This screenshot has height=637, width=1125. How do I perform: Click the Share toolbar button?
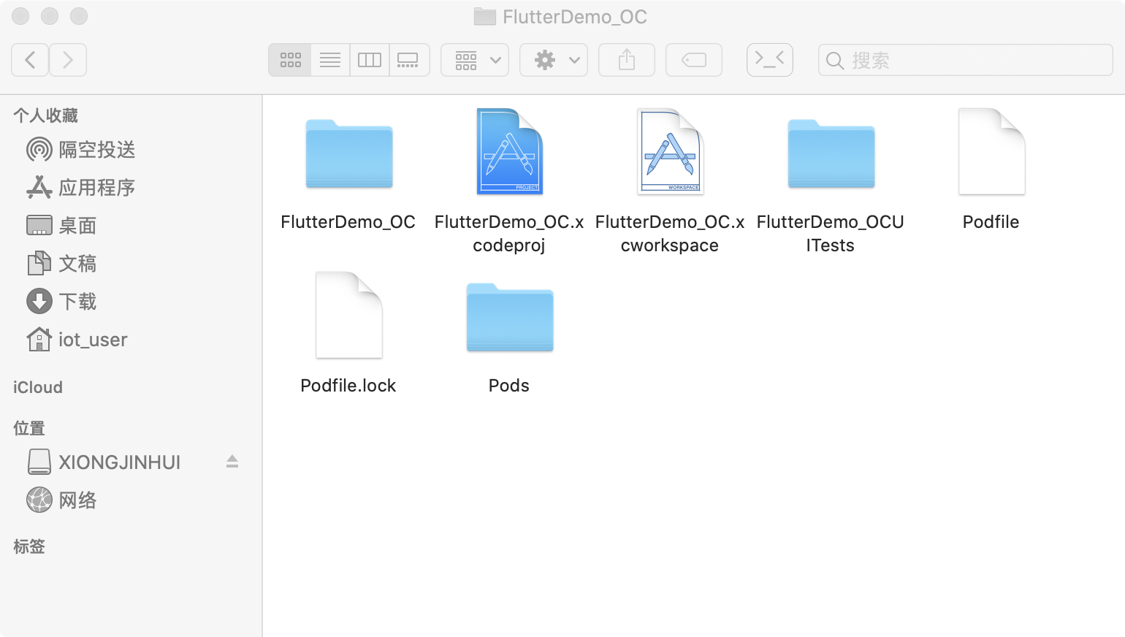(627, 60)
